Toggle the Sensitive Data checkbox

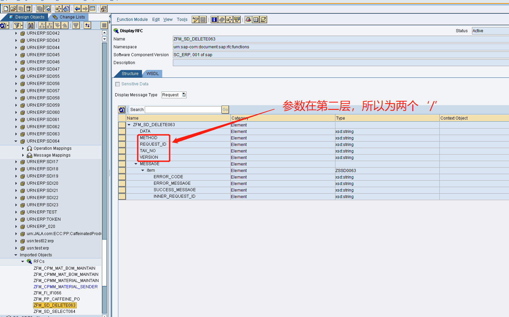[117, 84]
